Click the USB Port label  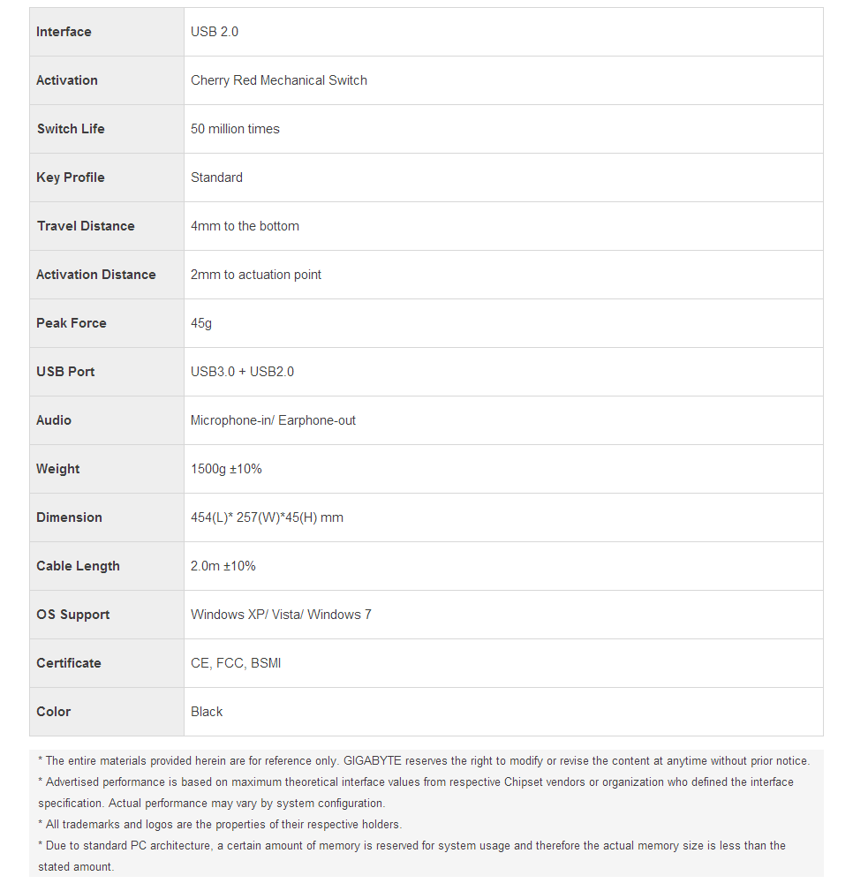coord(65,372)
